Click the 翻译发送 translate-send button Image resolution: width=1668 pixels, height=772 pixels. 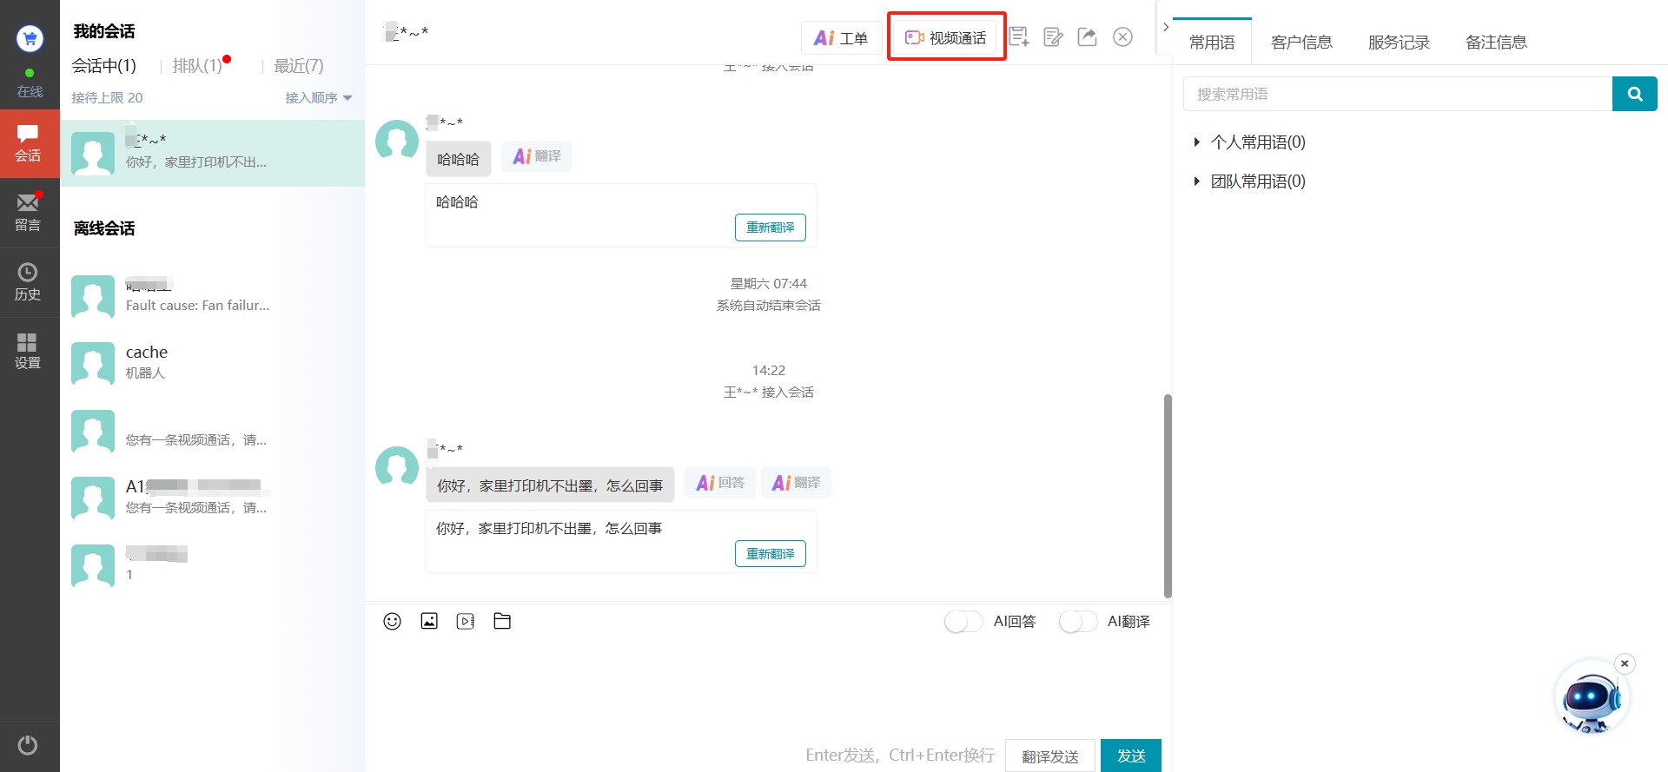[1050, 756]
